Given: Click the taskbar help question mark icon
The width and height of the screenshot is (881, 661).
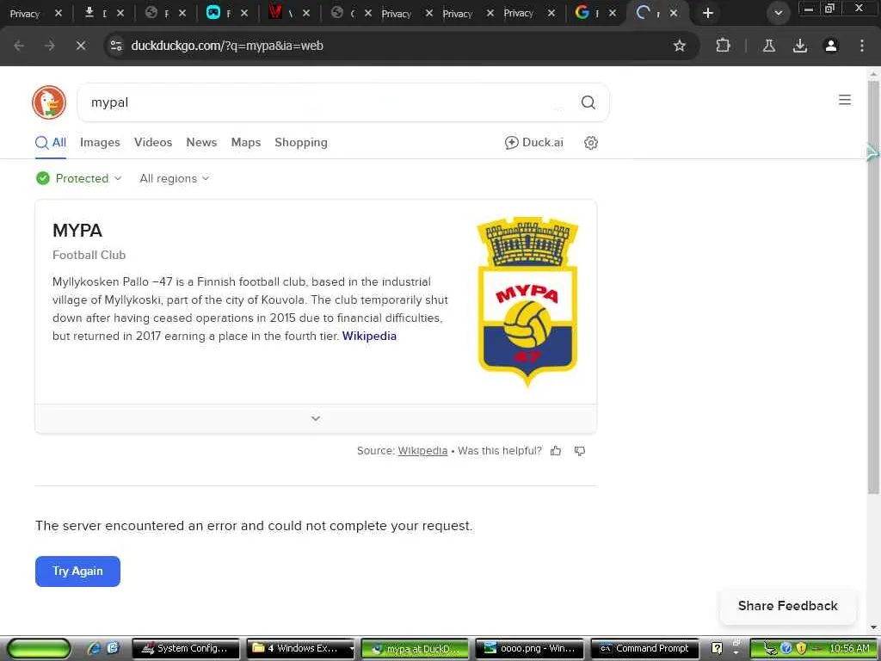Looking at the screenshot, I should (x=717, y=648).
